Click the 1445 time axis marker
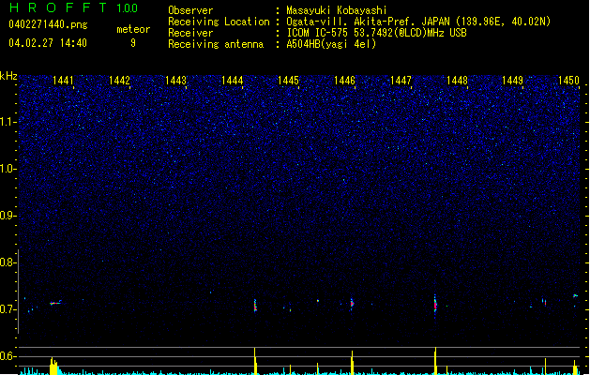The width and height of the screenshot is (590, 375). click(x=288, y=81)
